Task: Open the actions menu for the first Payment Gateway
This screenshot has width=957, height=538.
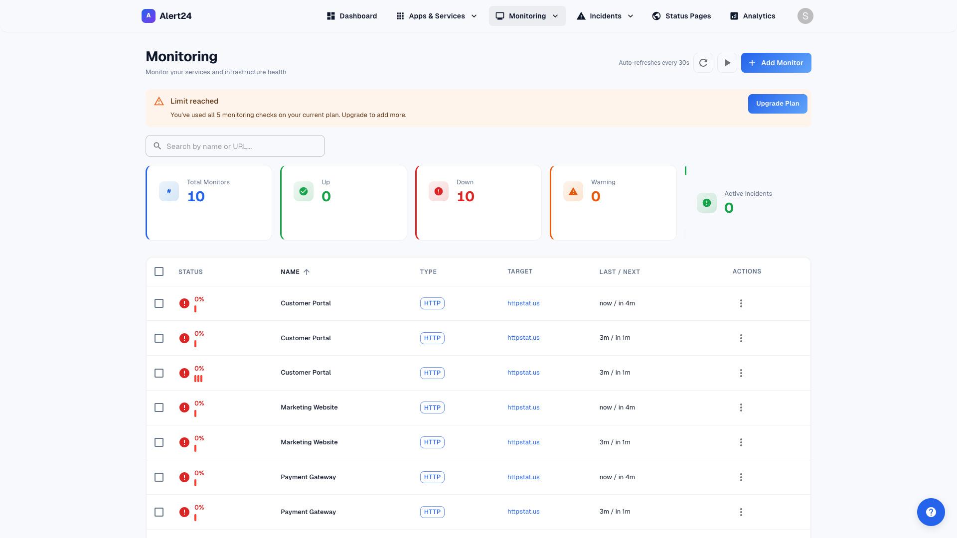Action: pyautogui.click(x=741, y=477)
